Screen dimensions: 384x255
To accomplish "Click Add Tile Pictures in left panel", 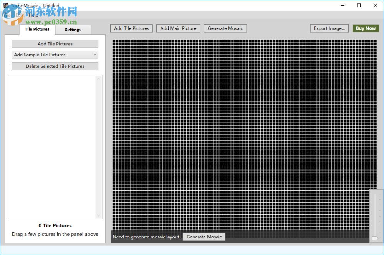I will [x=55, y=44].
